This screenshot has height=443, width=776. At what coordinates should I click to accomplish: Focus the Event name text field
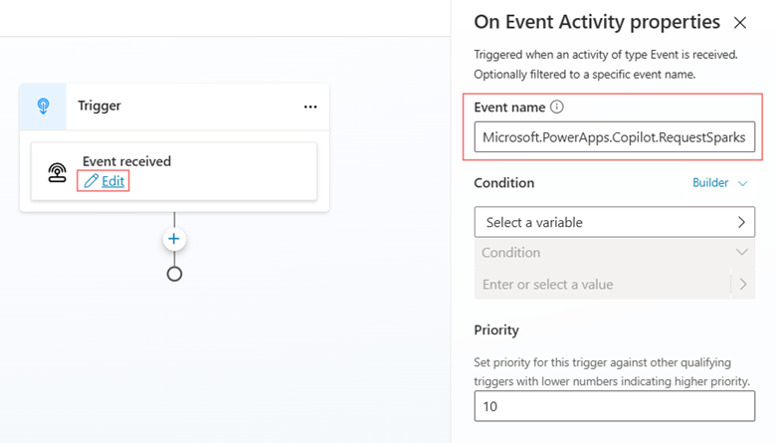pyautogui.click(x=614, y=137)
